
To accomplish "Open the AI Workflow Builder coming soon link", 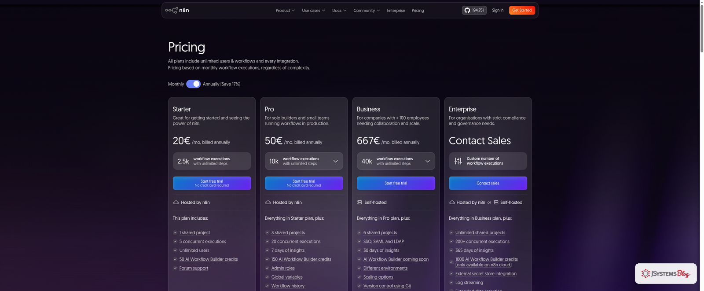I will 396,259.
